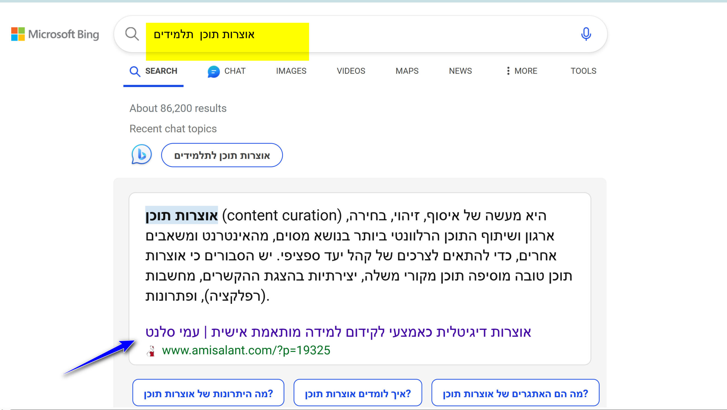Switch to the CHAT tab
The height and width of the screenshot is (410, 727).
(x=226, y=71)
